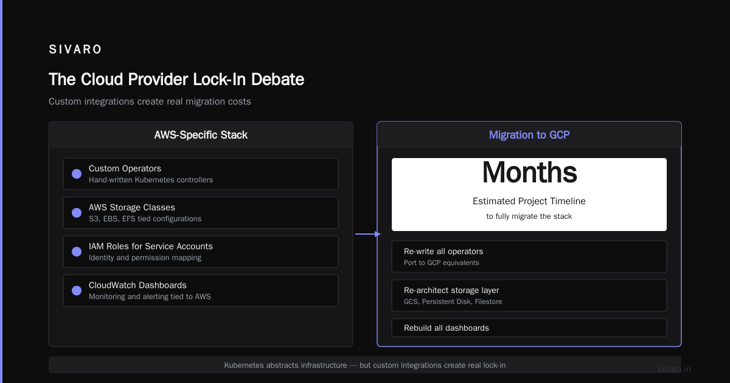
Task: Click the bullet dot beside IAM Roles for Service Accounts
Action: point(77,252)
